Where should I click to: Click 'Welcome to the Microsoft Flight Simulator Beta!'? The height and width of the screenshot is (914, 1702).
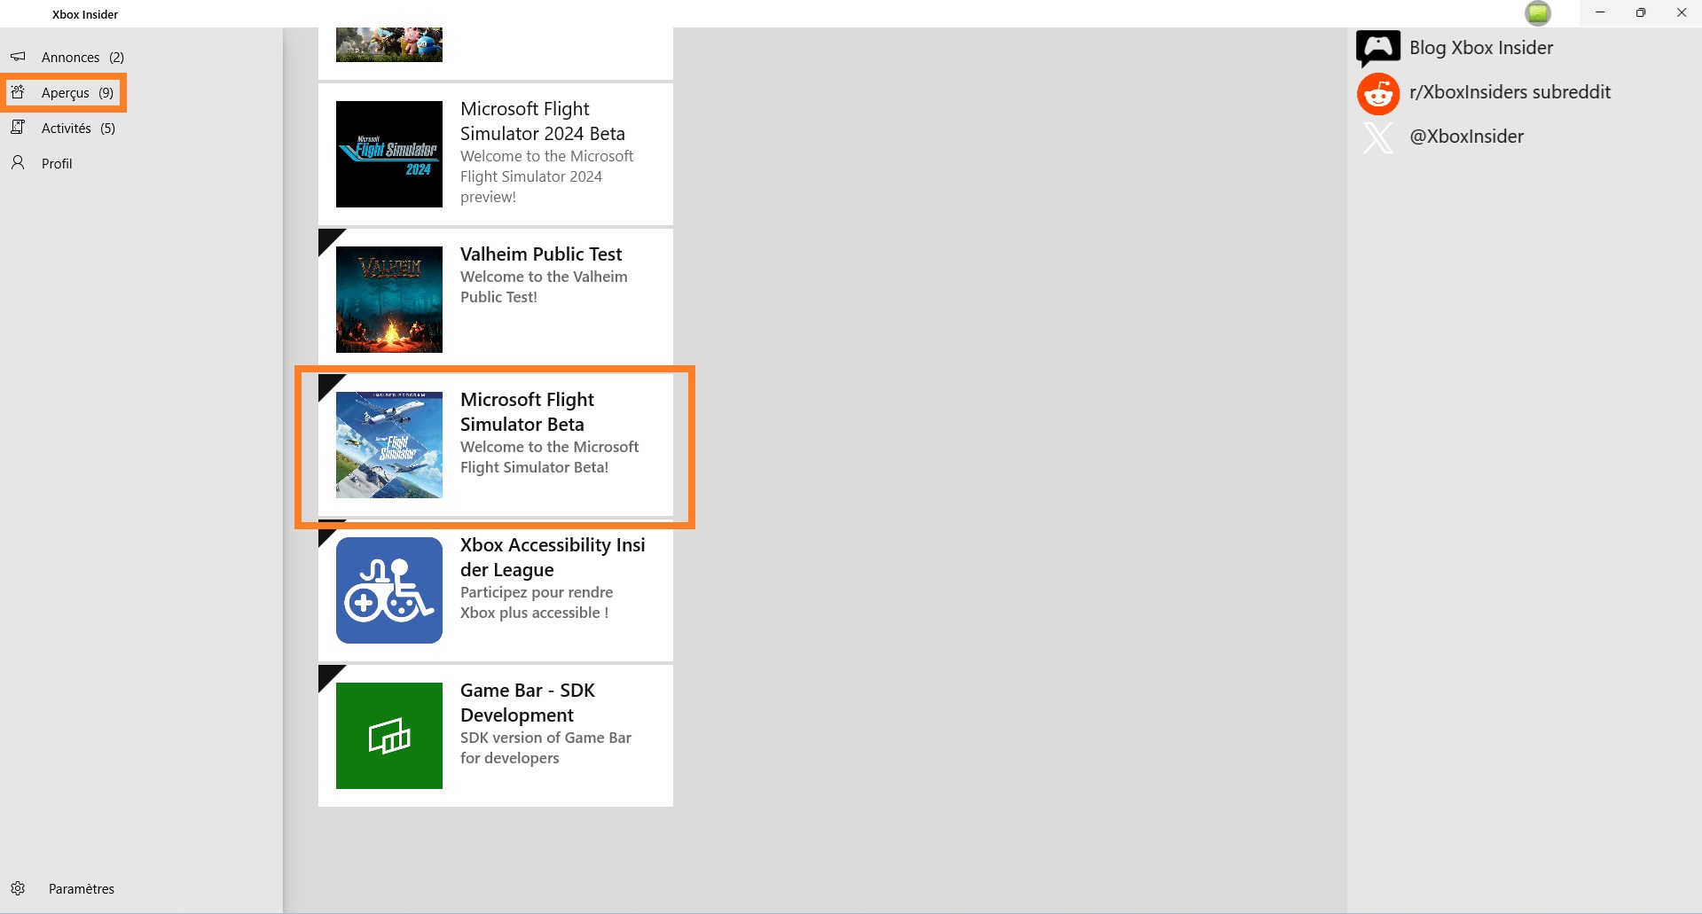pyautogui.click(x=549, y=457)
